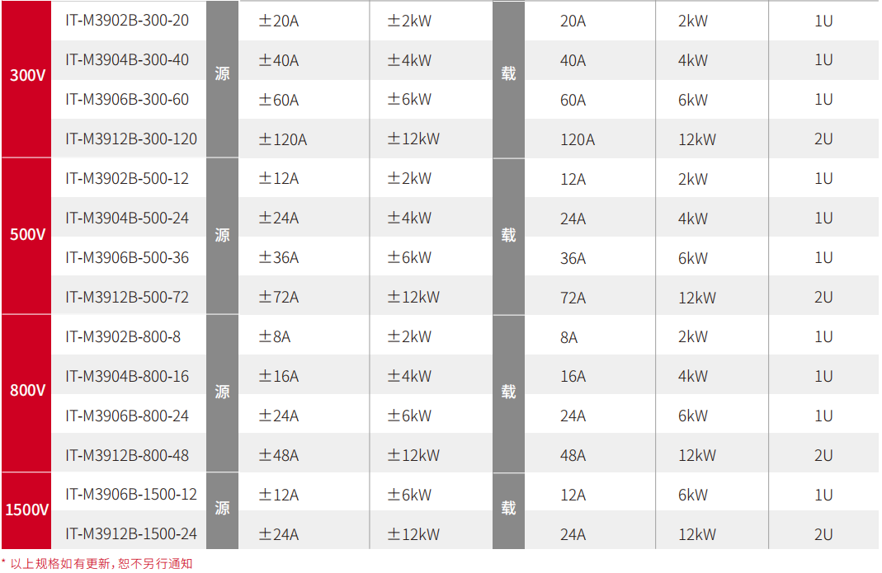Click model IT-M3904B-500-24
882x573 pixels.
tap(127, 218)
